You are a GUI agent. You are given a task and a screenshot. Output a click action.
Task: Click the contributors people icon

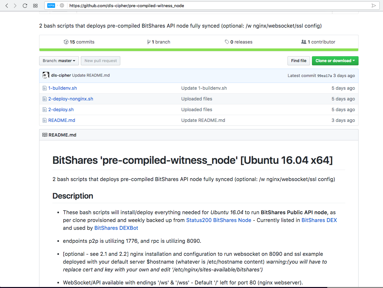[303, 42]
